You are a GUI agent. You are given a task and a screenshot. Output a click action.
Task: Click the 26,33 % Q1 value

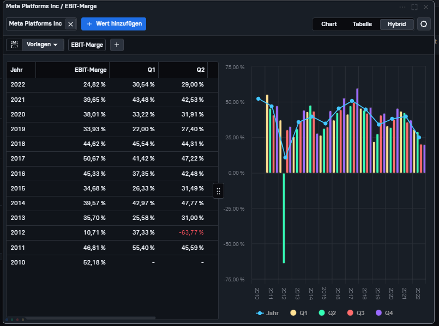pos(143,188)
